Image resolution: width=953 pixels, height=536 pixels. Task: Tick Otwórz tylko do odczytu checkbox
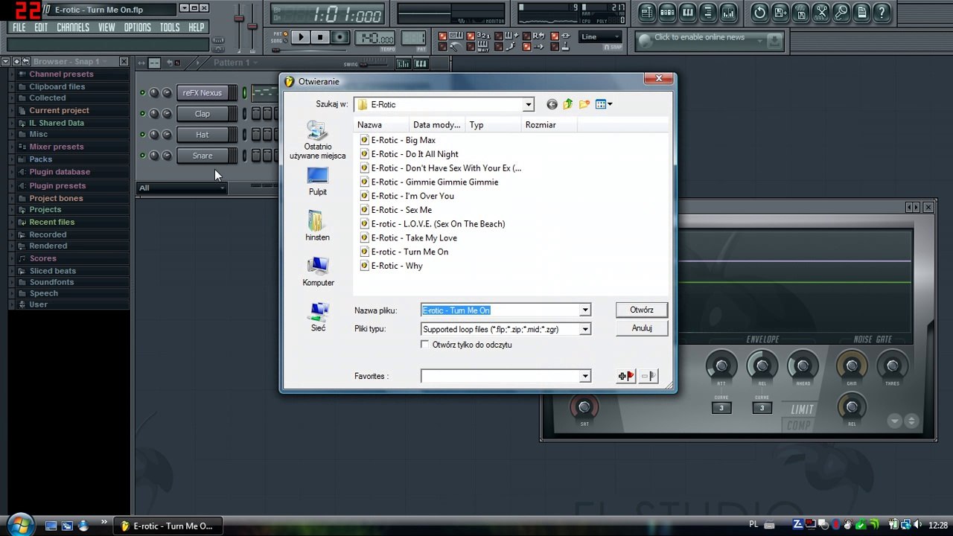click(424, 345)
